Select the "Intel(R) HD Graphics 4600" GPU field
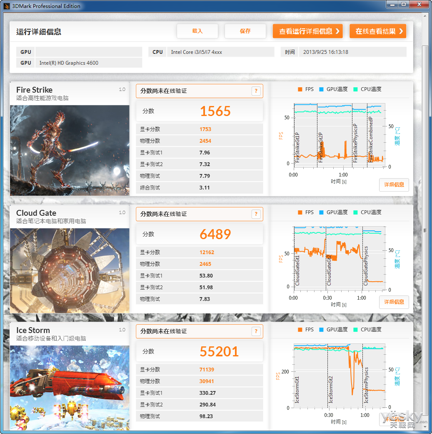Screen dimensions: 432x434 pyautogui.click(x=89, y=63)
